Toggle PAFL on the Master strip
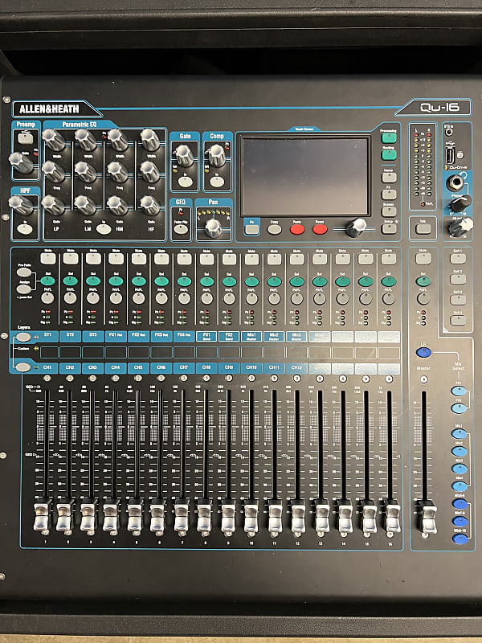The height and width of the screenshot is (643, 482). (423, 298)
